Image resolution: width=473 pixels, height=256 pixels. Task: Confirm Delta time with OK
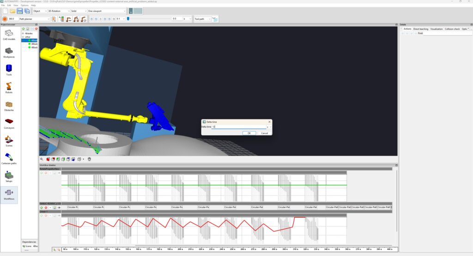[249, 133]
